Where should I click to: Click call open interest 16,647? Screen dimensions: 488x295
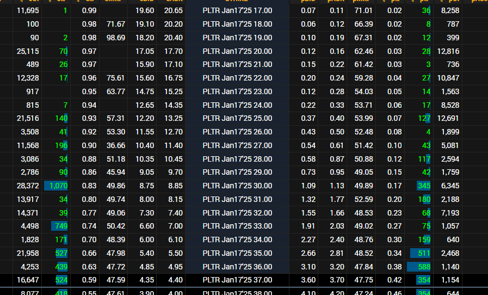28,280
